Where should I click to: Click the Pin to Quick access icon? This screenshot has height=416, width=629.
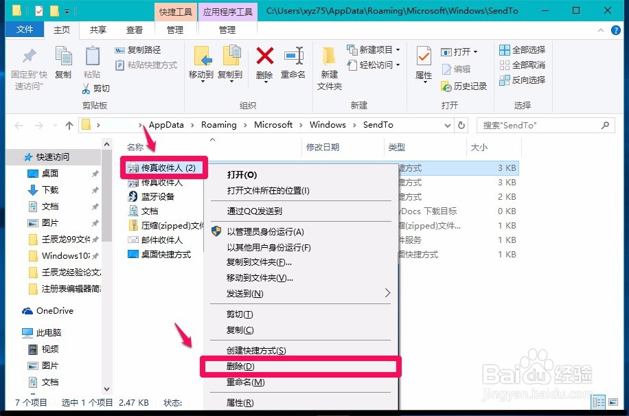29,57
